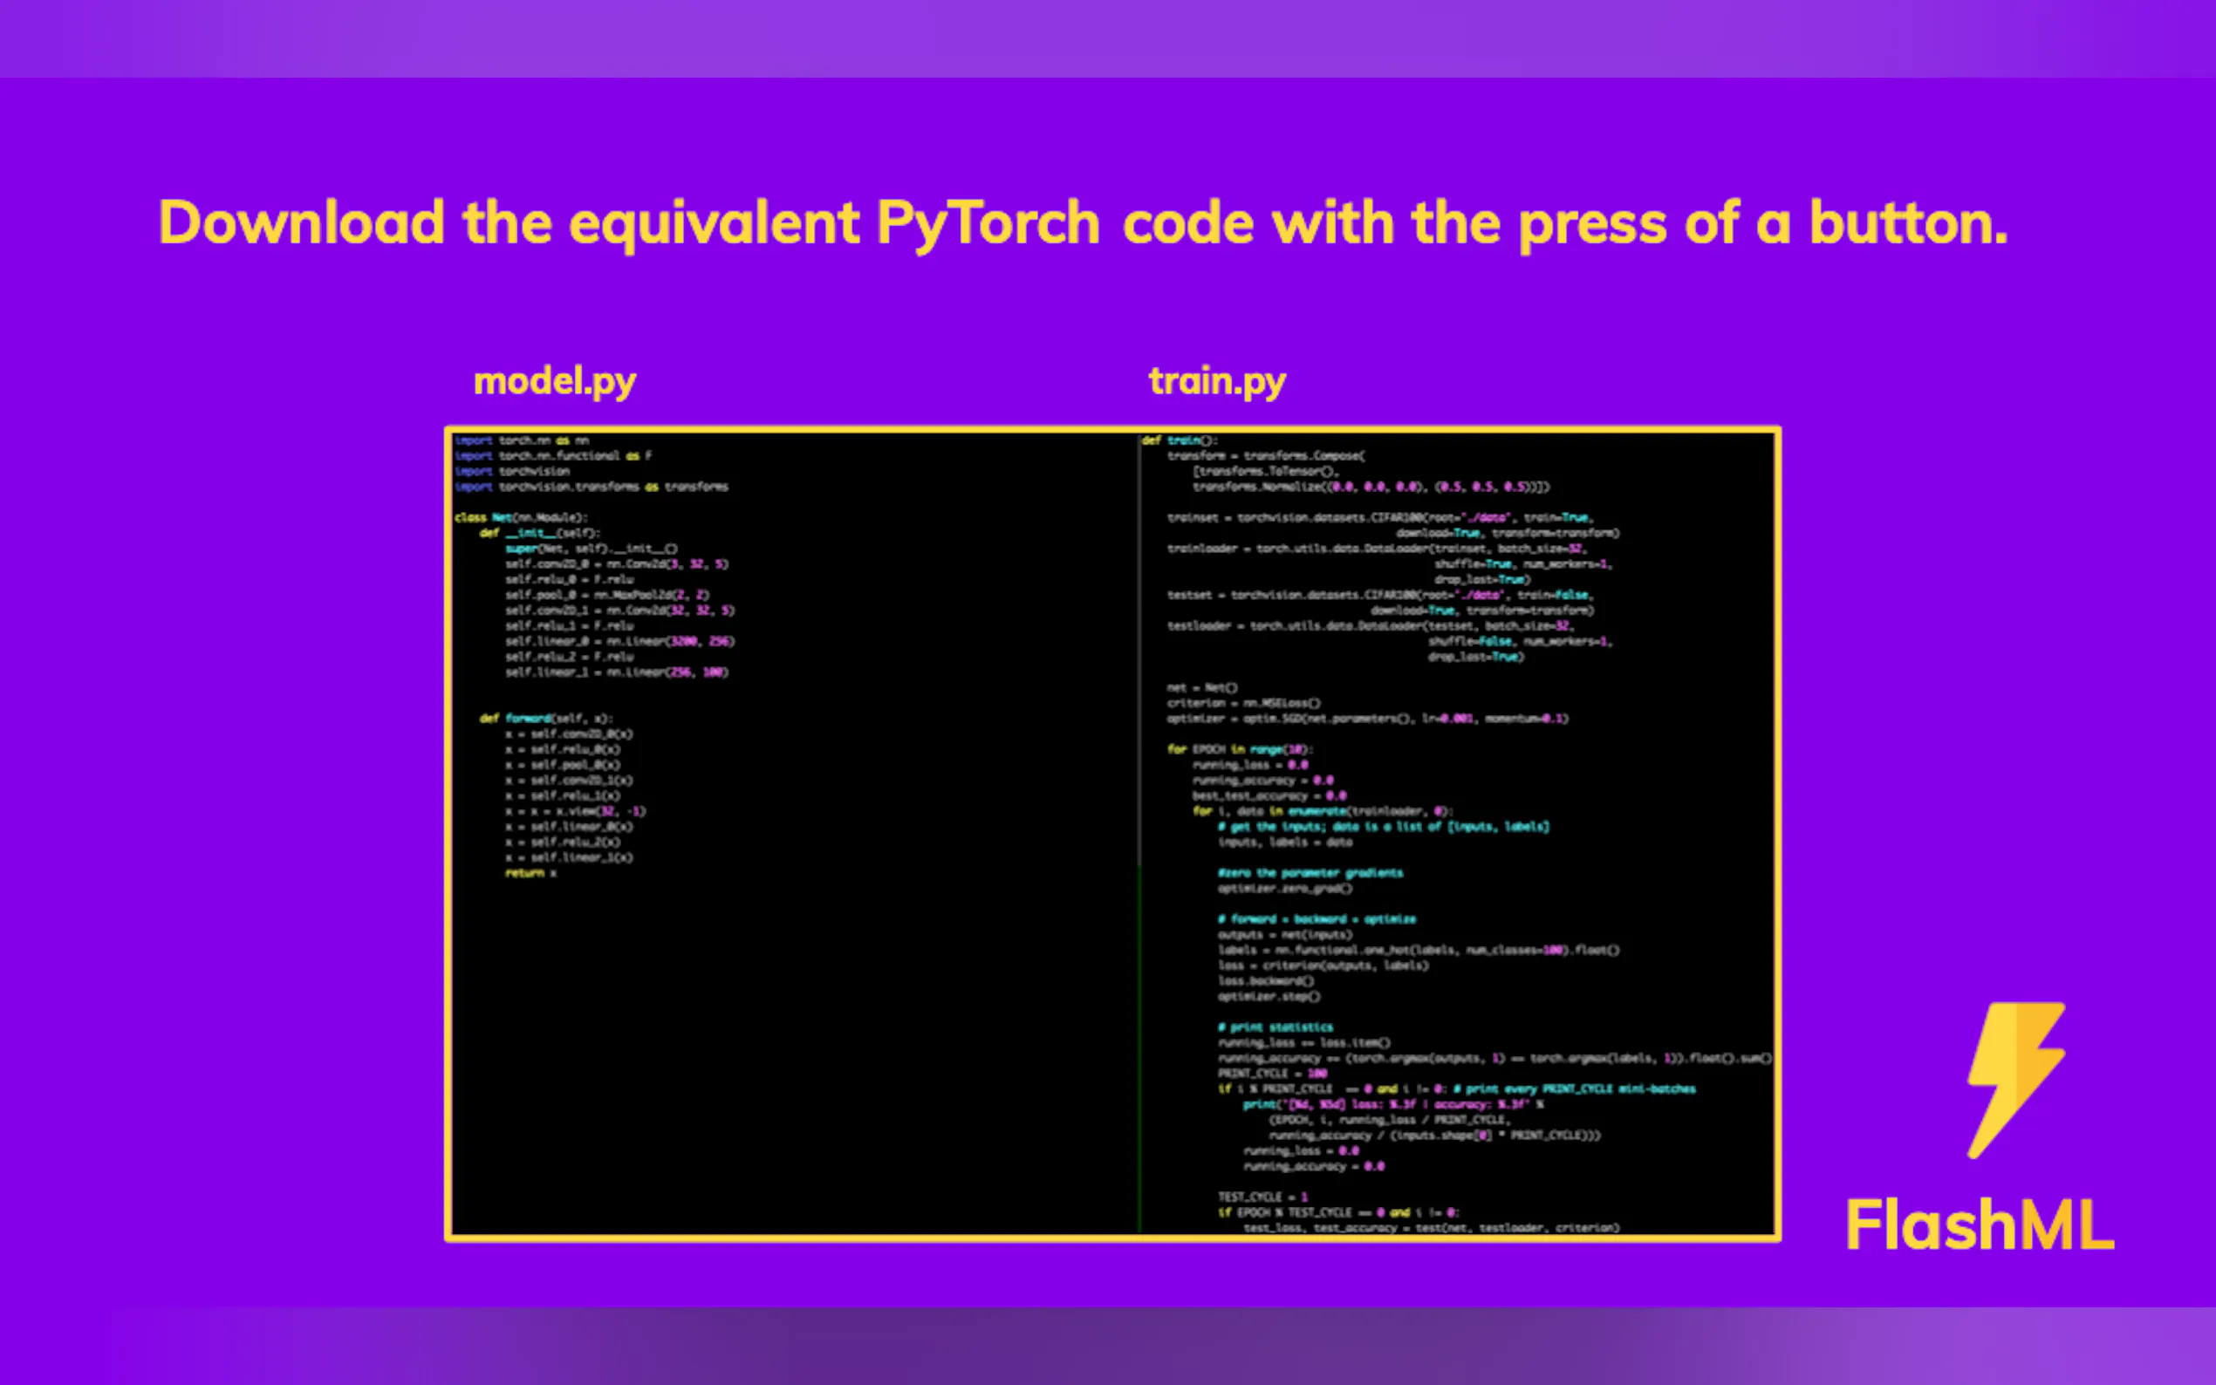Click the 'def forward(self, x)' line
This screenshot has height=1385, width=2216.
(x=546, y=718)
